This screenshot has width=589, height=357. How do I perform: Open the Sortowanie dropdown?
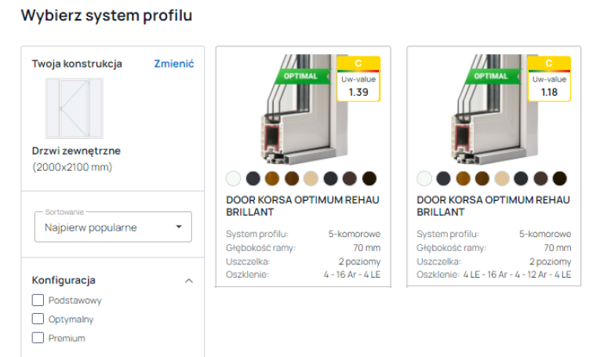click(x=113, y=228)
